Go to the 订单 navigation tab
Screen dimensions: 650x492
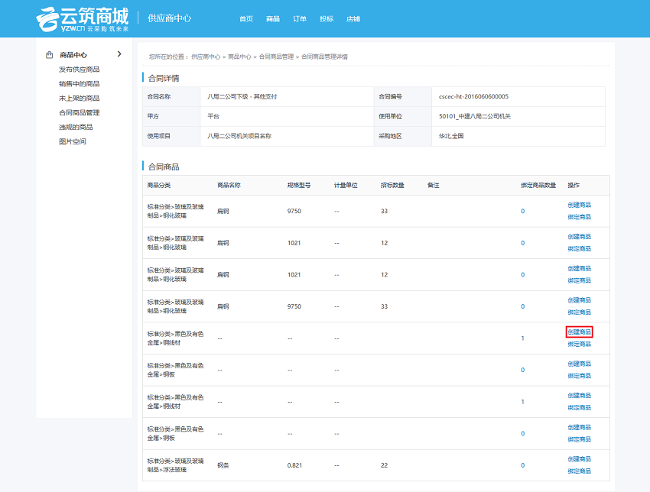point(300,18)
